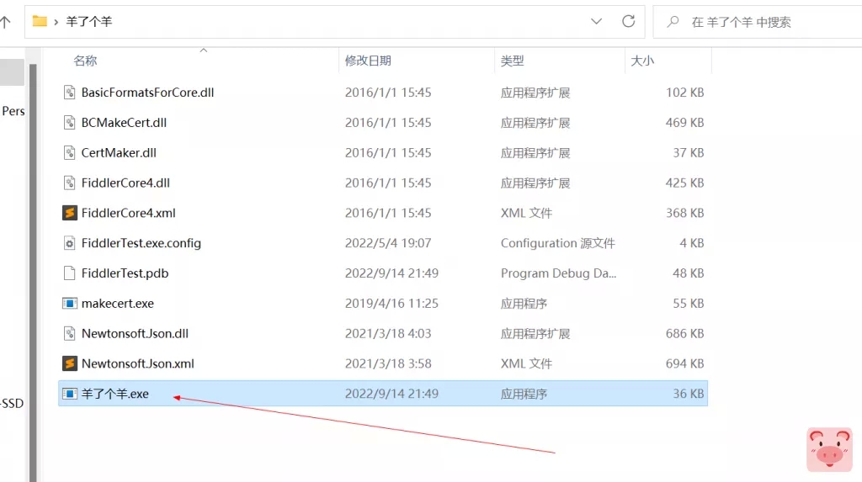Screen dimensions: 862x482
Task: Select file CertMaker.dll
Action: (119, 153)
